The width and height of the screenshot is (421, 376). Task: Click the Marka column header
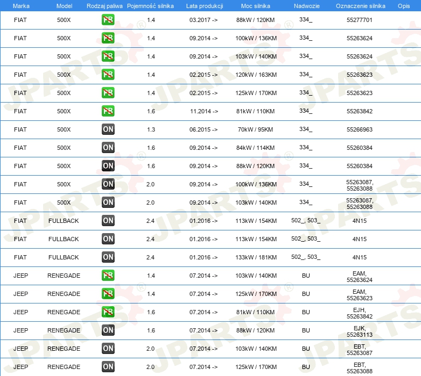point(21,6)
